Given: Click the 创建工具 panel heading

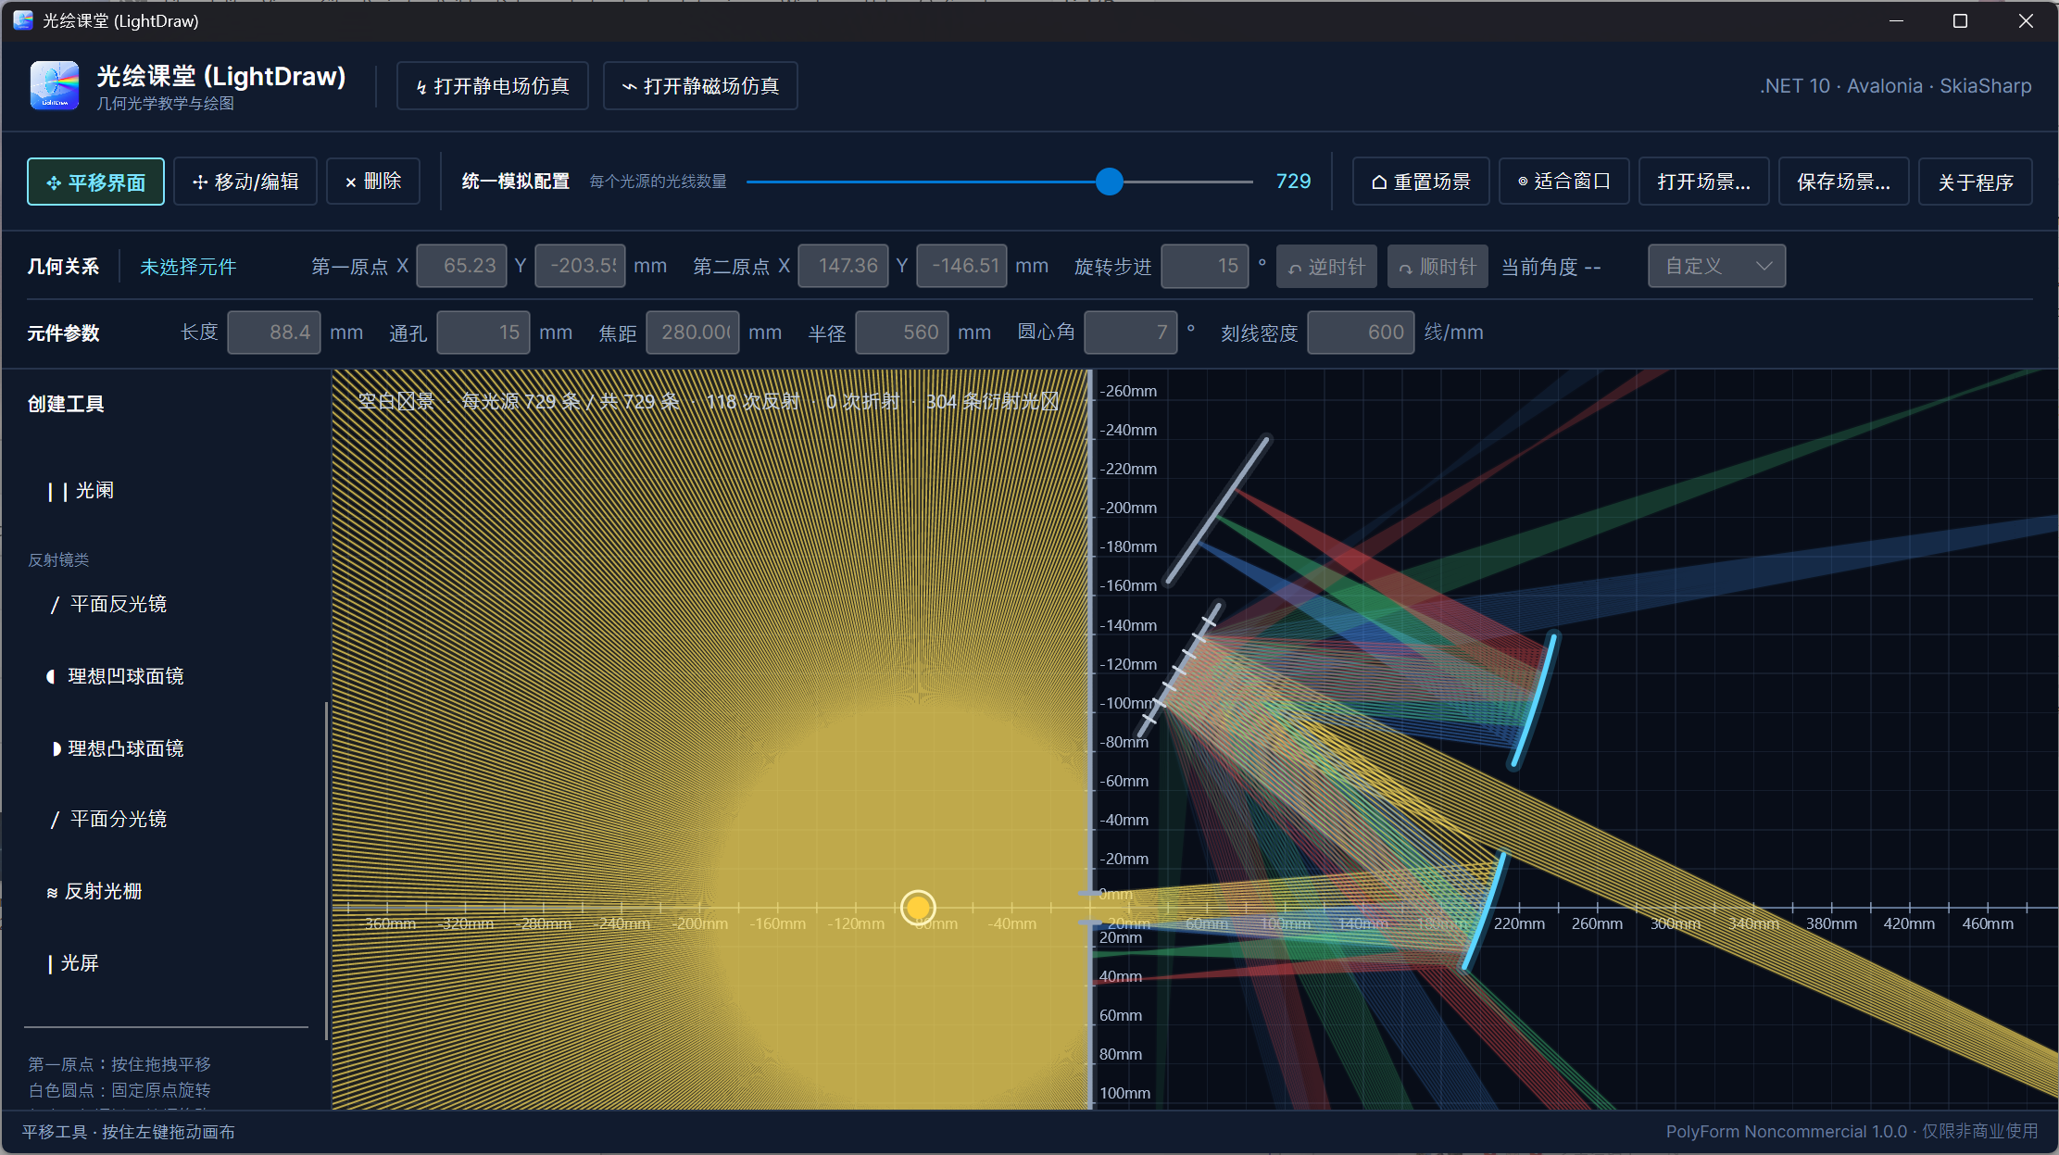Looking at the screenshot, I should click(x=66, y=404).
